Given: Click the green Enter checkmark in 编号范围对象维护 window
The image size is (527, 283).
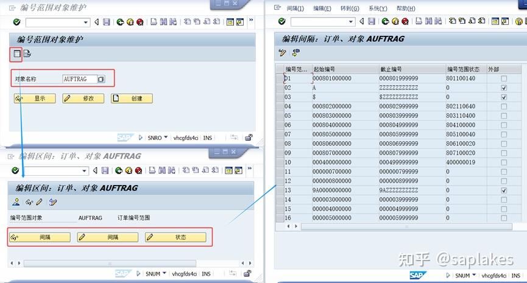Looking at the screenshot, I should [x=16, y=22].
